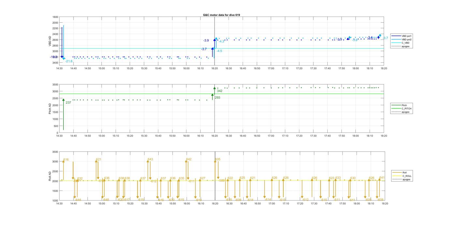Click the "237" pitch data label

point(68,103)
